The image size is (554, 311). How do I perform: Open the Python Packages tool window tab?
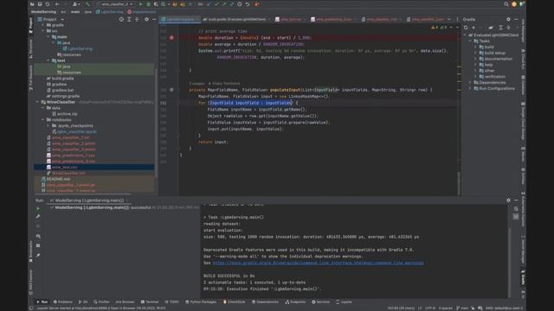(x=201, y=301)
